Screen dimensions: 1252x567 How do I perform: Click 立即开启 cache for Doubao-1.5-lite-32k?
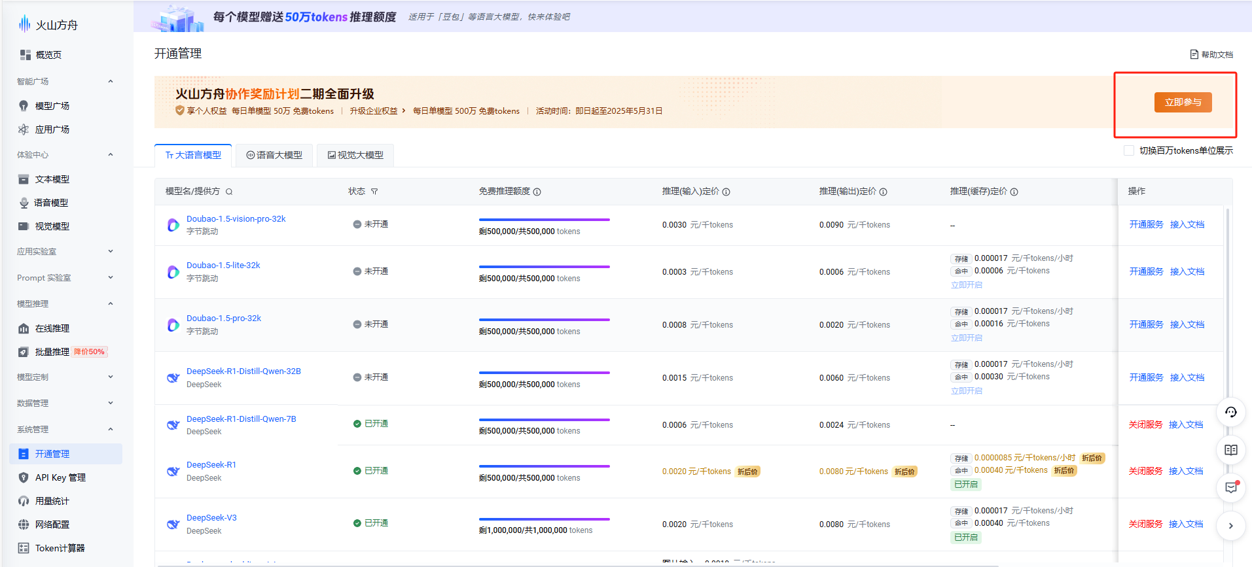click(x=967, y=285)
